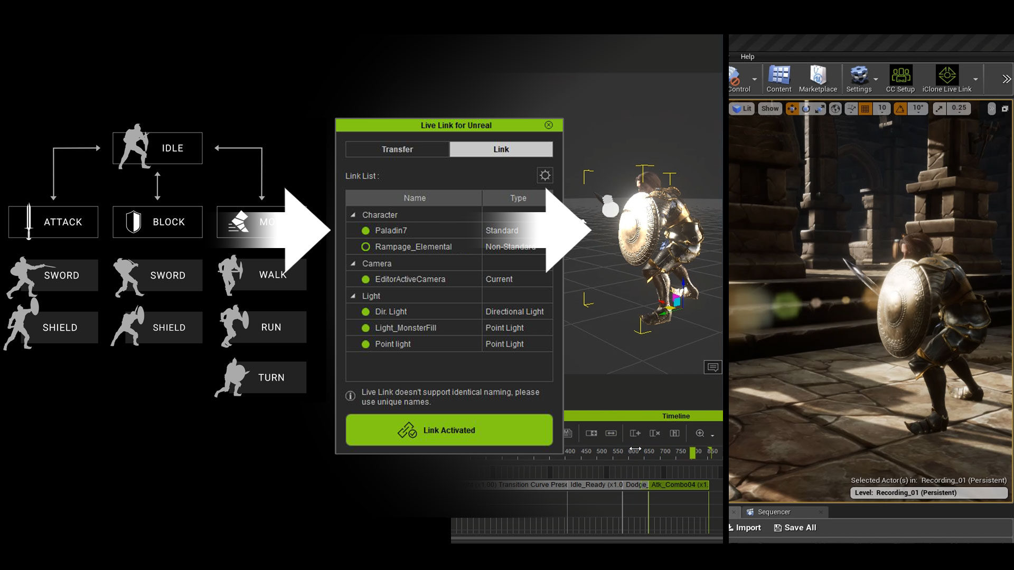Open the Content browser in Unreal toolbar
Viewport: 1014px width, 570px height.
[779, 79]
